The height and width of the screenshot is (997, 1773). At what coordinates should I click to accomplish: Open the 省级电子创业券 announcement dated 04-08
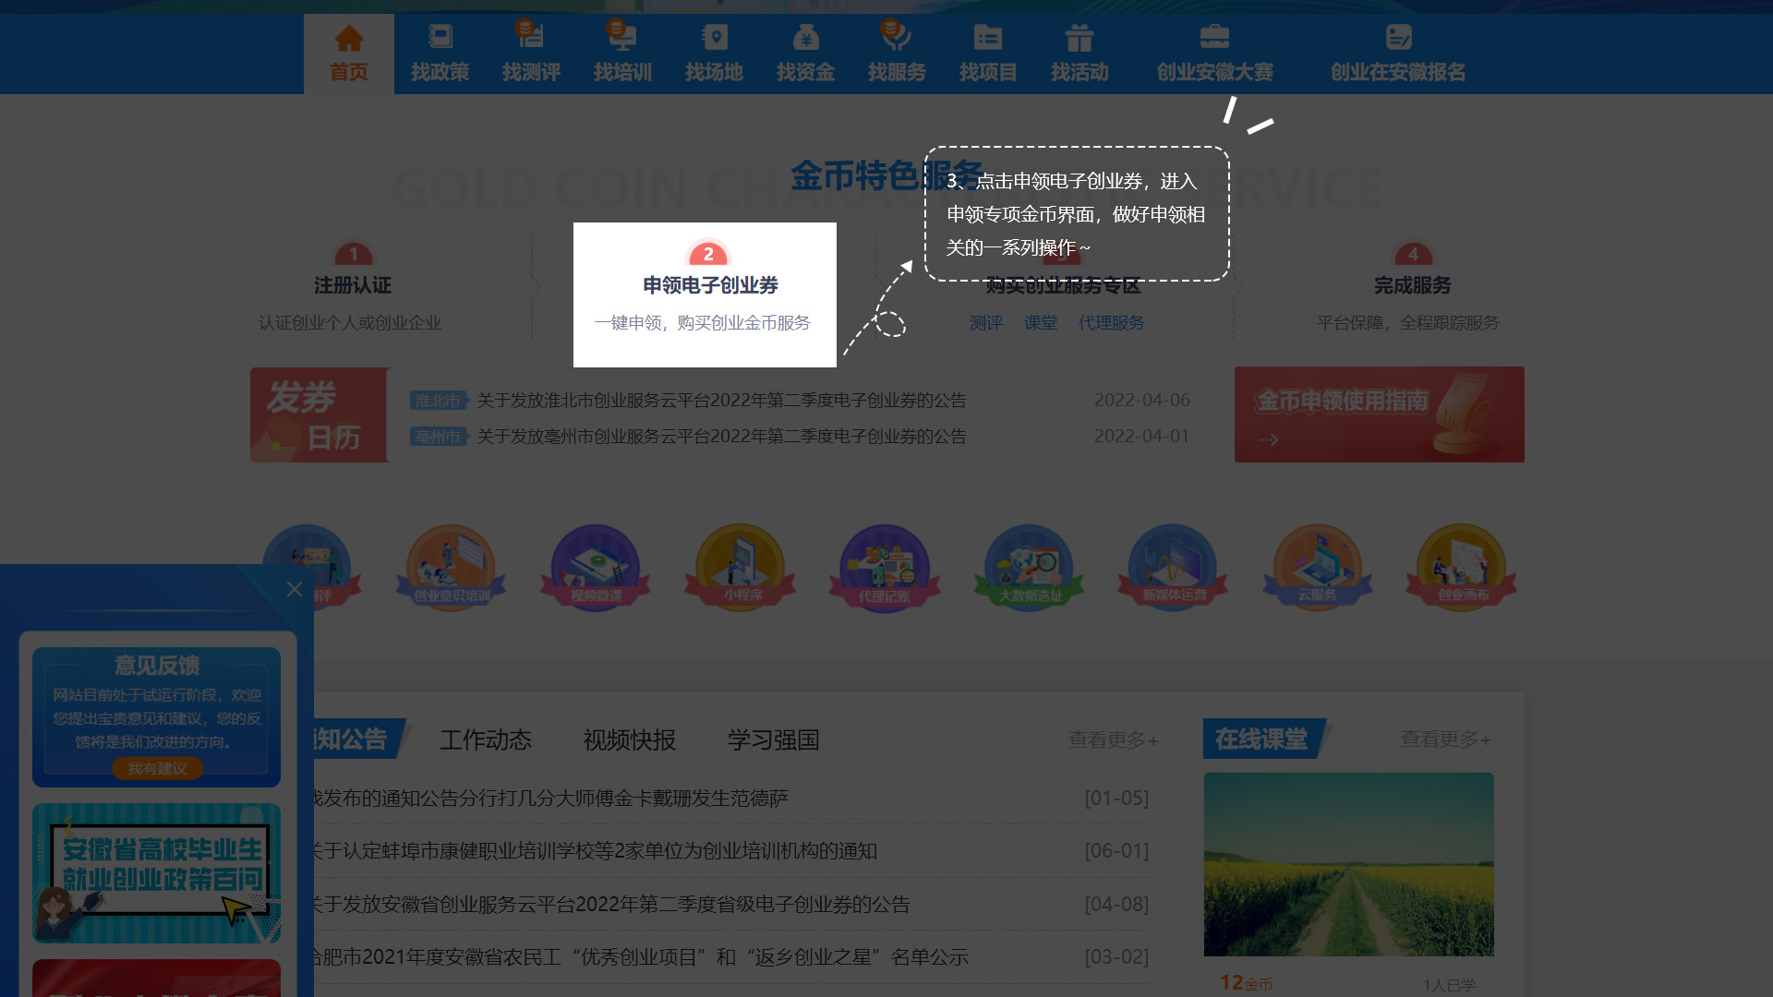coord(611,905)
